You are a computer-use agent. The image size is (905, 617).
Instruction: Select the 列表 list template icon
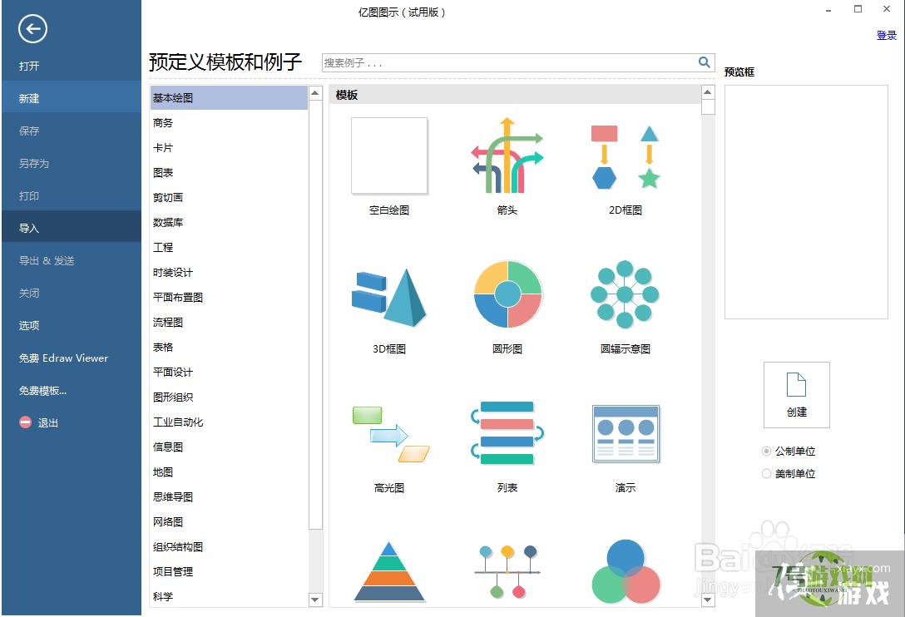tap(507, 433)
